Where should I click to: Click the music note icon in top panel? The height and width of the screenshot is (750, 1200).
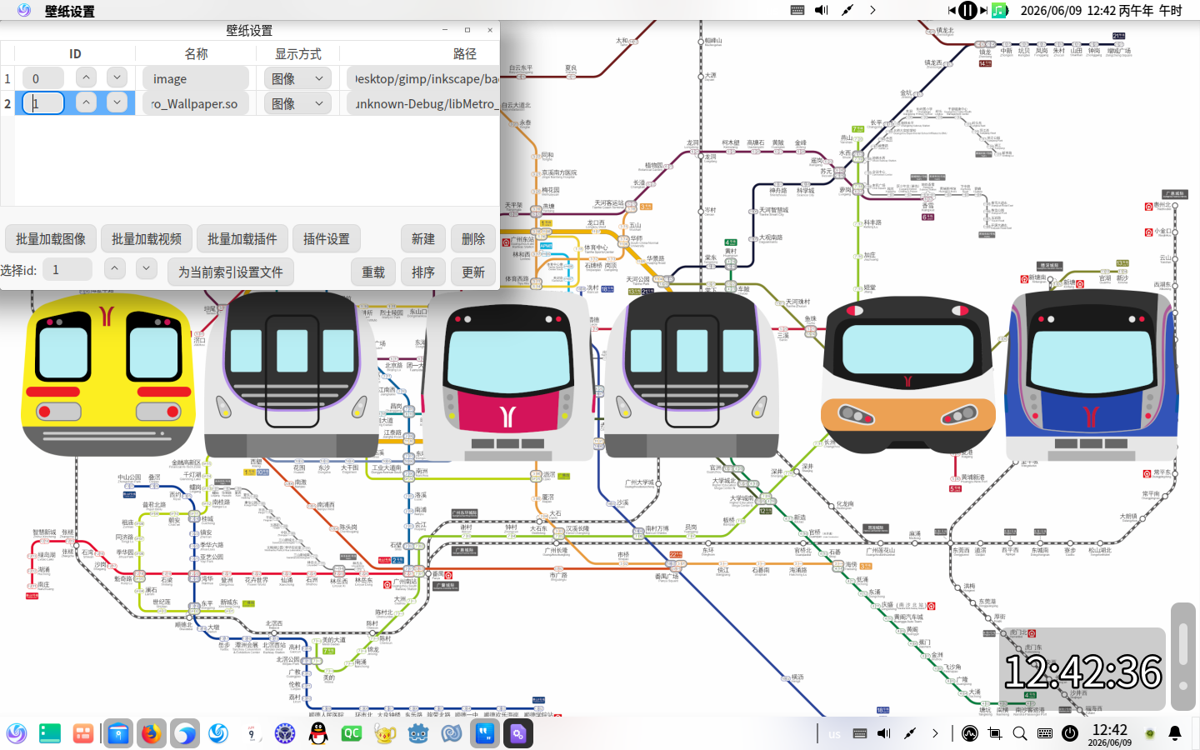coord(1000,10)
